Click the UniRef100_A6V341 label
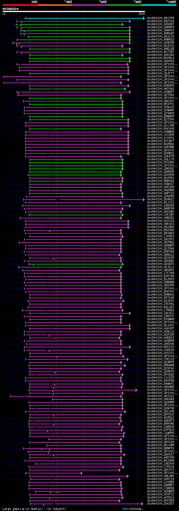 (x=161, y=89)
